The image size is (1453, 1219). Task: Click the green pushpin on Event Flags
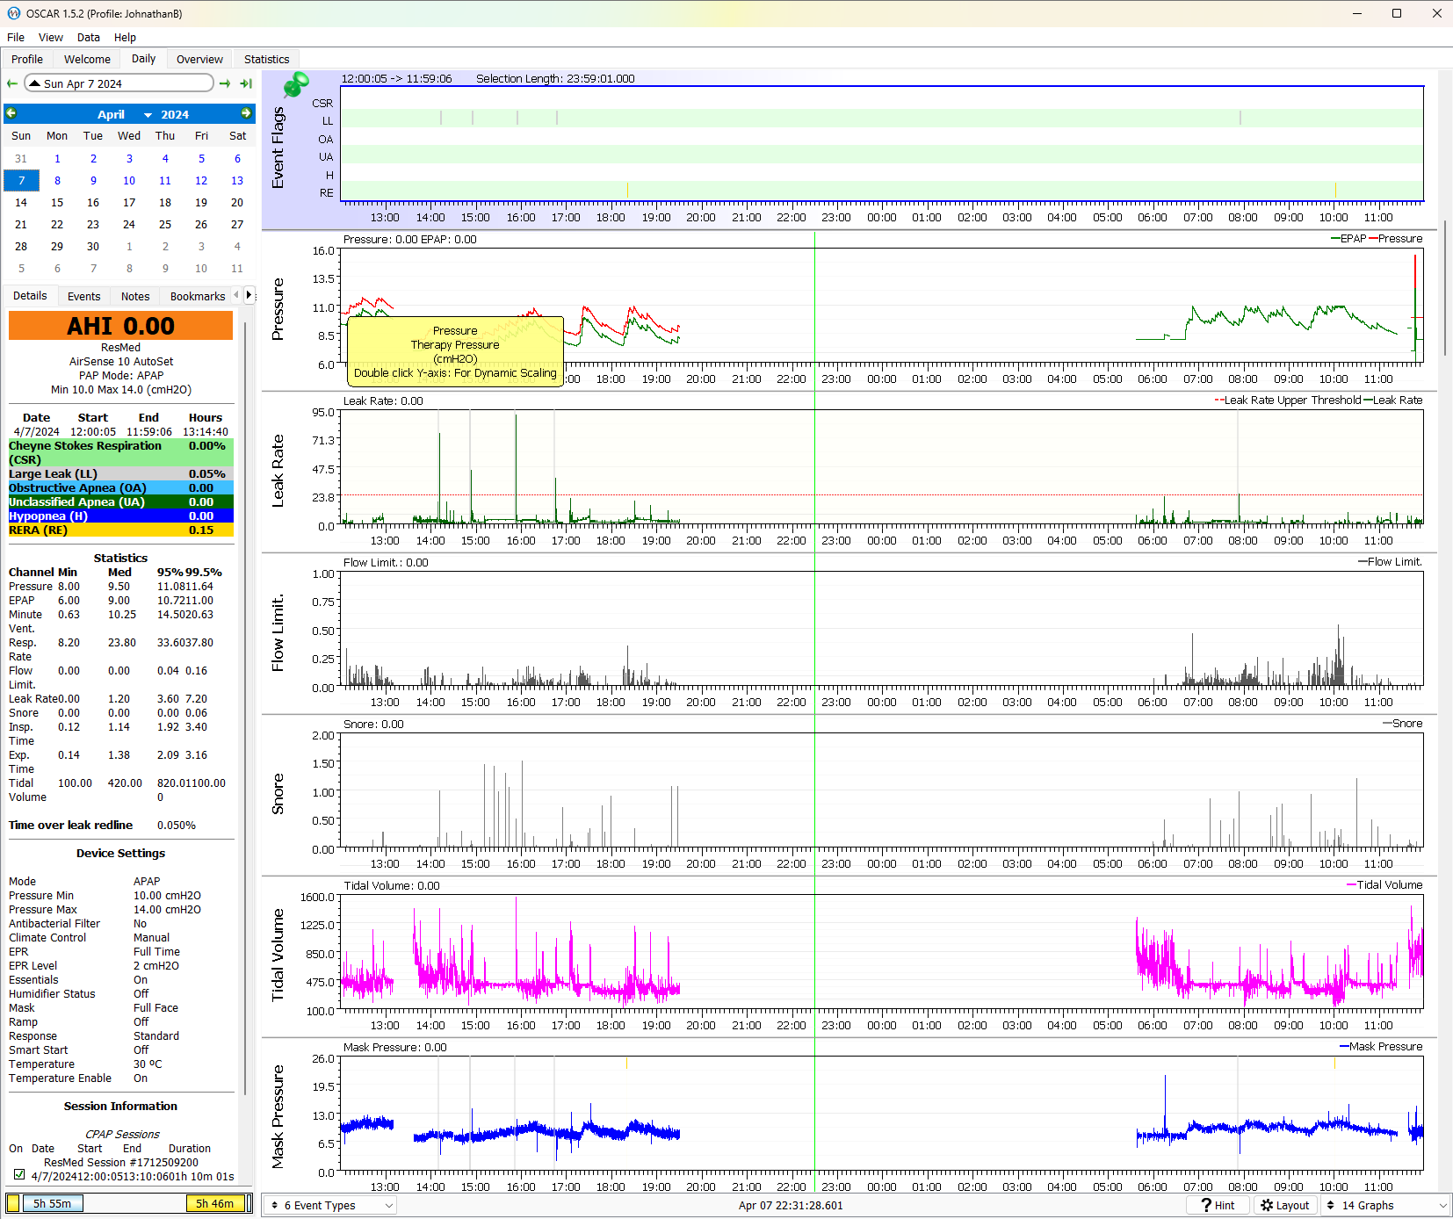296,85
